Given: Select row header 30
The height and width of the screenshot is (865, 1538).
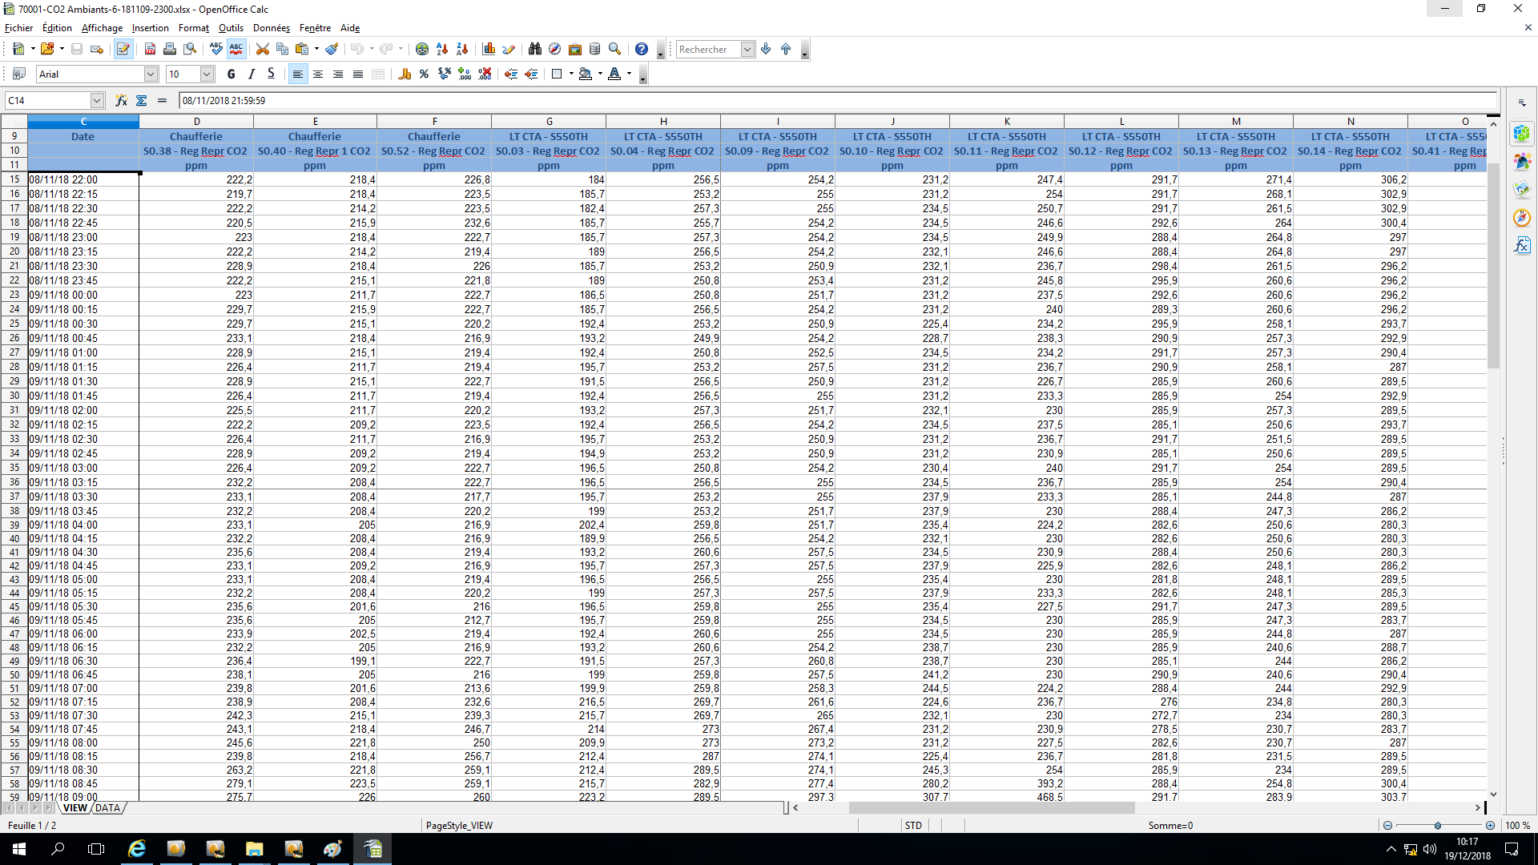Looking at the screenshot, I should tap(14, 396).
